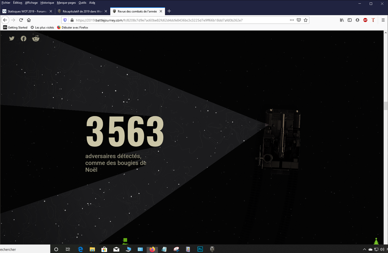Open a new browser tab
Viewport: 388px width, 253px height.
(169, 11)
